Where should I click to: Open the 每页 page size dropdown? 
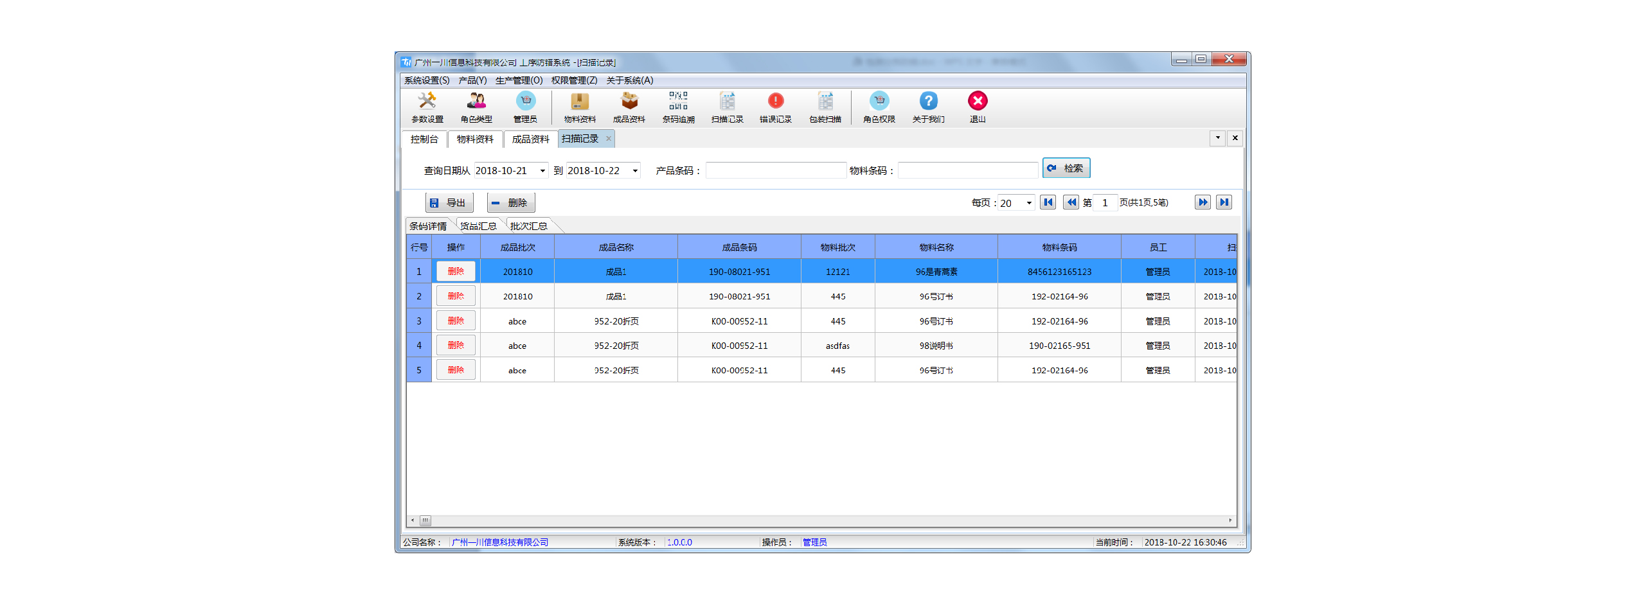point(1029,203)
